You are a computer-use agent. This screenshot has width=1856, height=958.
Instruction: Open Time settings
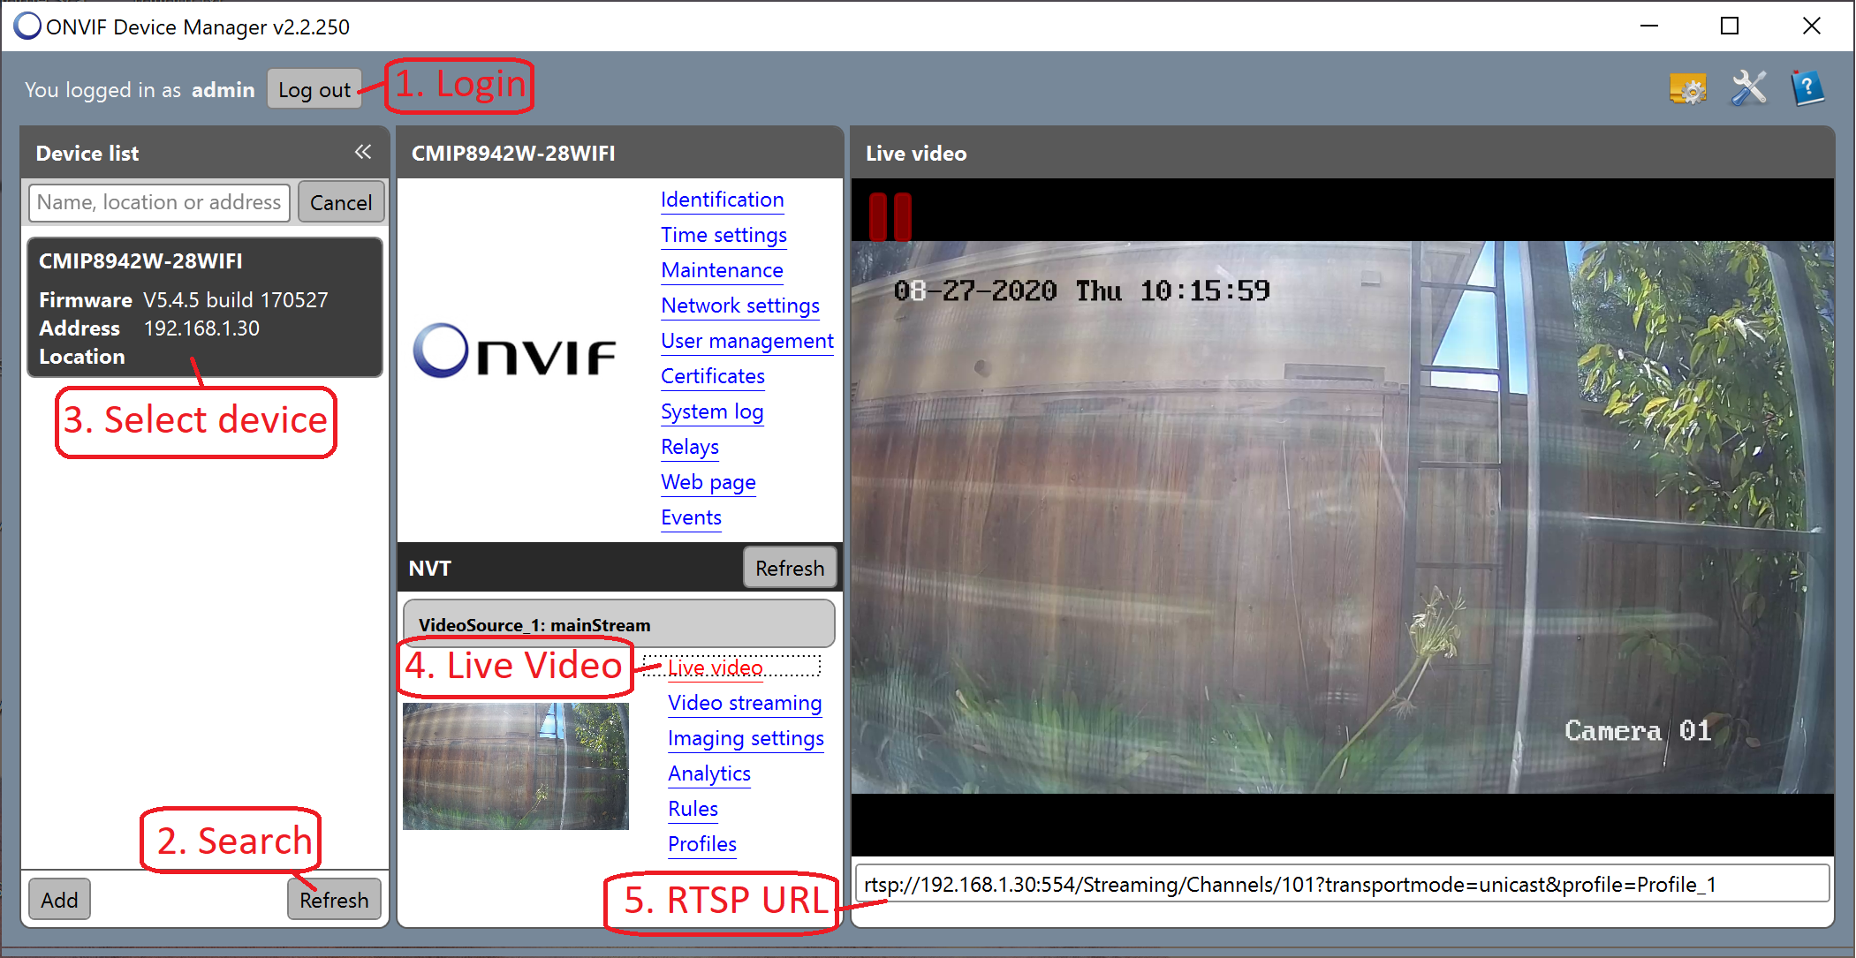pyautogui.click(x=723, y=235)
